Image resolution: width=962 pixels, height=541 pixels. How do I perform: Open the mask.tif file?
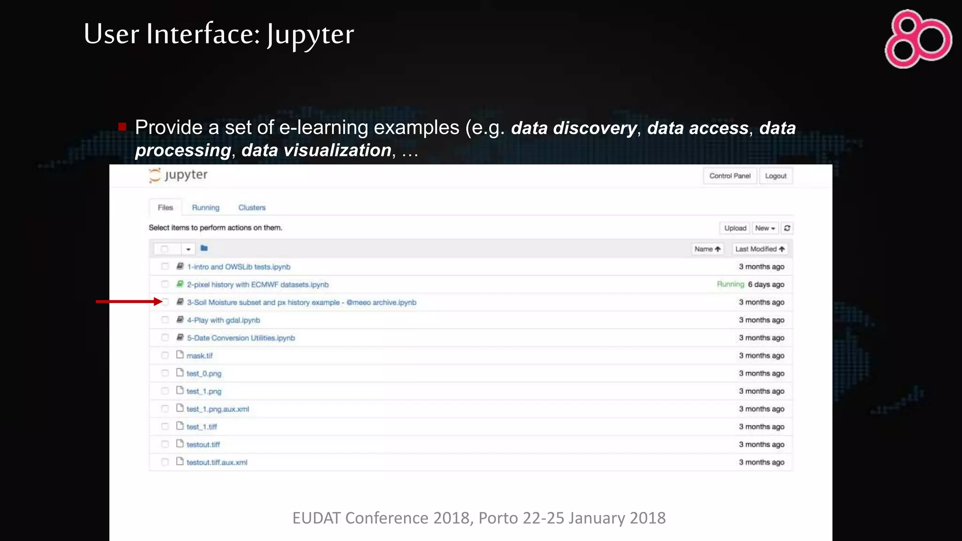point(200,356)
